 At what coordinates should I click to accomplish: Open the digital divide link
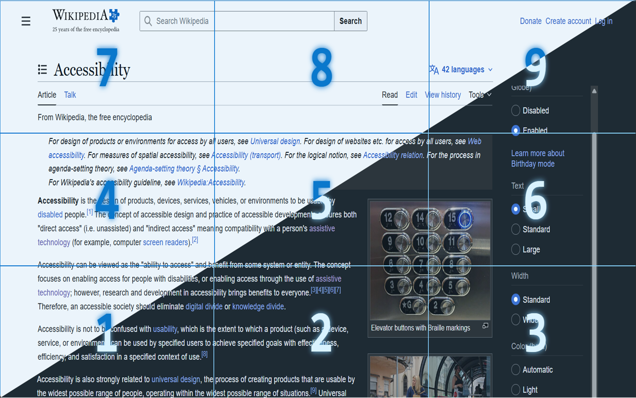[x=204, y=306]
